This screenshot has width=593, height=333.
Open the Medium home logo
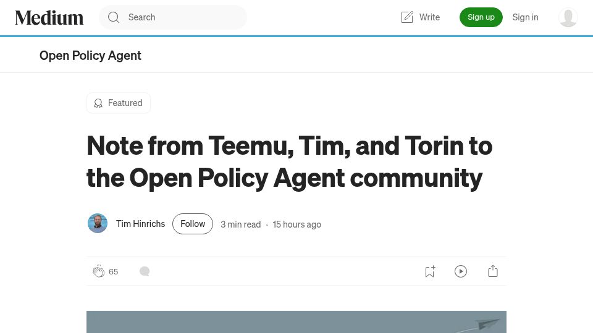pyautogui.click(x=49, y=18)
